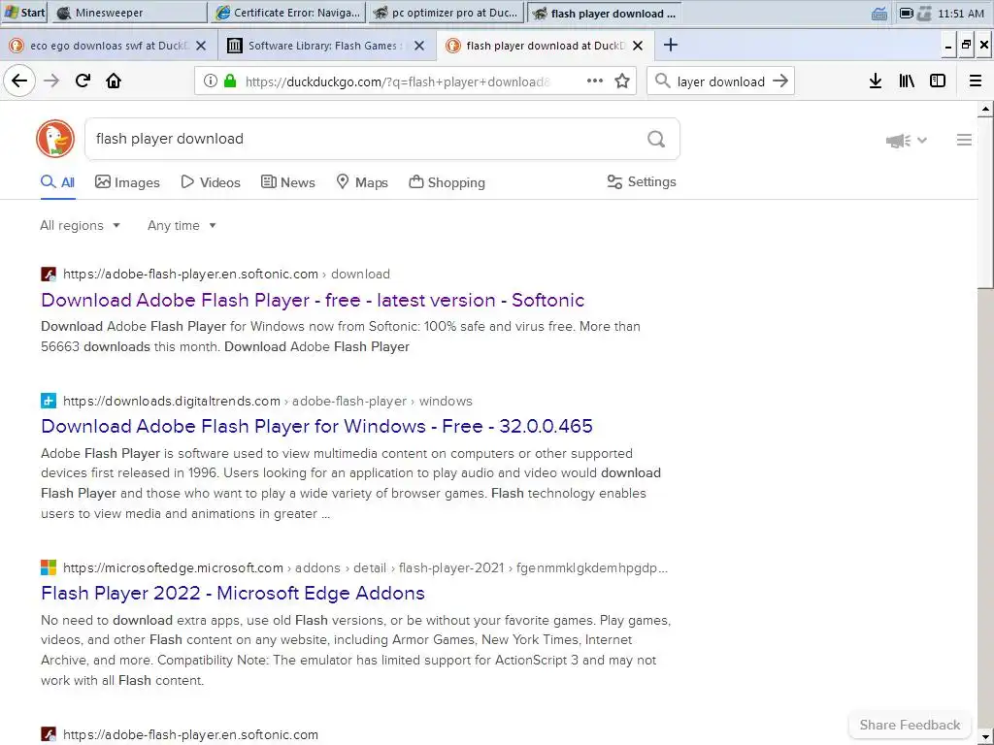
Task: Open the downloads panel
Action: coord(876,81)
